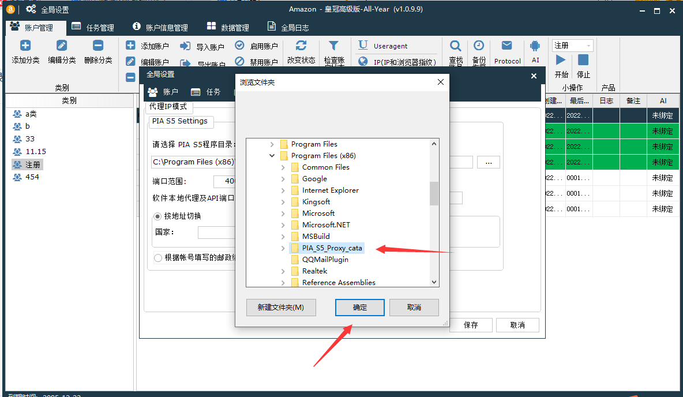This screenshot has width=683, height=397.
Task: Select the 根据帐号填写的邮政 radio button
Action: pyautogui.click(x=158, y=258)
